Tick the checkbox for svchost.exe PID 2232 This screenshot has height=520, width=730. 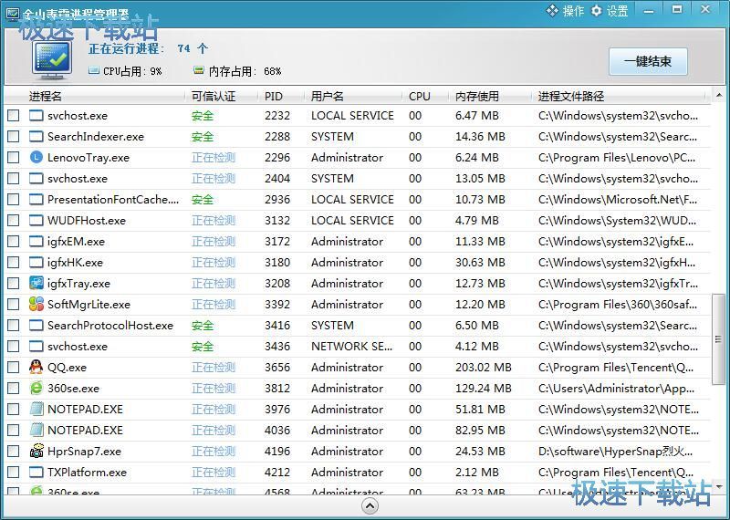tap(14, 116)
